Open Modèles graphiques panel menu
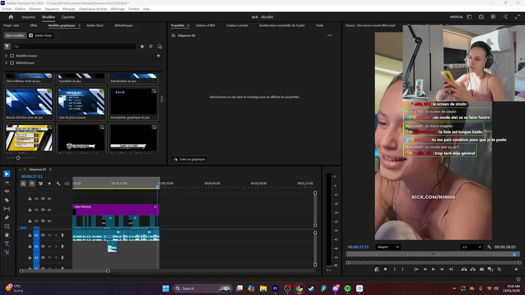The image size is (525, 295). 79,25
